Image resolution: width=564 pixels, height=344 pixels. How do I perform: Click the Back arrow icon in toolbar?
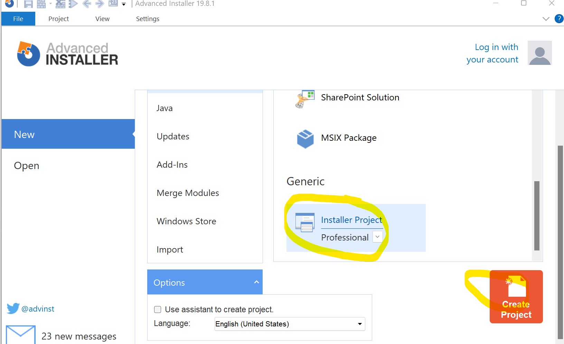tap(87, 4)
